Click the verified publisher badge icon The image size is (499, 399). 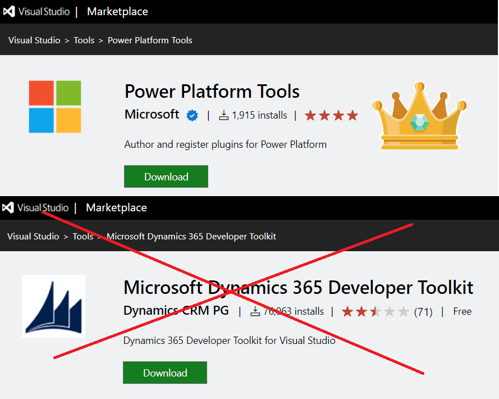pyautogui.click(x=192, y=115)
